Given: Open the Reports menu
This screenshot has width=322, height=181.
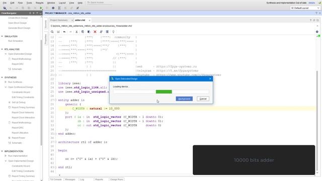Looking at the screenshot, I should (40, 3).
